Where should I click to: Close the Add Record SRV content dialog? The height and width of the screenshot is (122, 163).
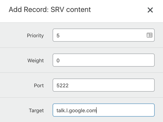(150, 10)
